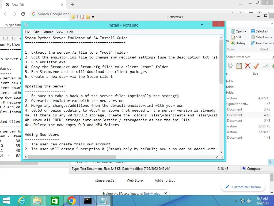The height and width of the screenshot is (206, 274).
Task: Click the Notepad icon in install title bar
Action: (26, 25)
